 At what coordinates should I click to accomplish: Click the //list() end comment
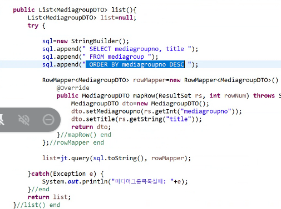pyautogui.click(x=38, y=205)
